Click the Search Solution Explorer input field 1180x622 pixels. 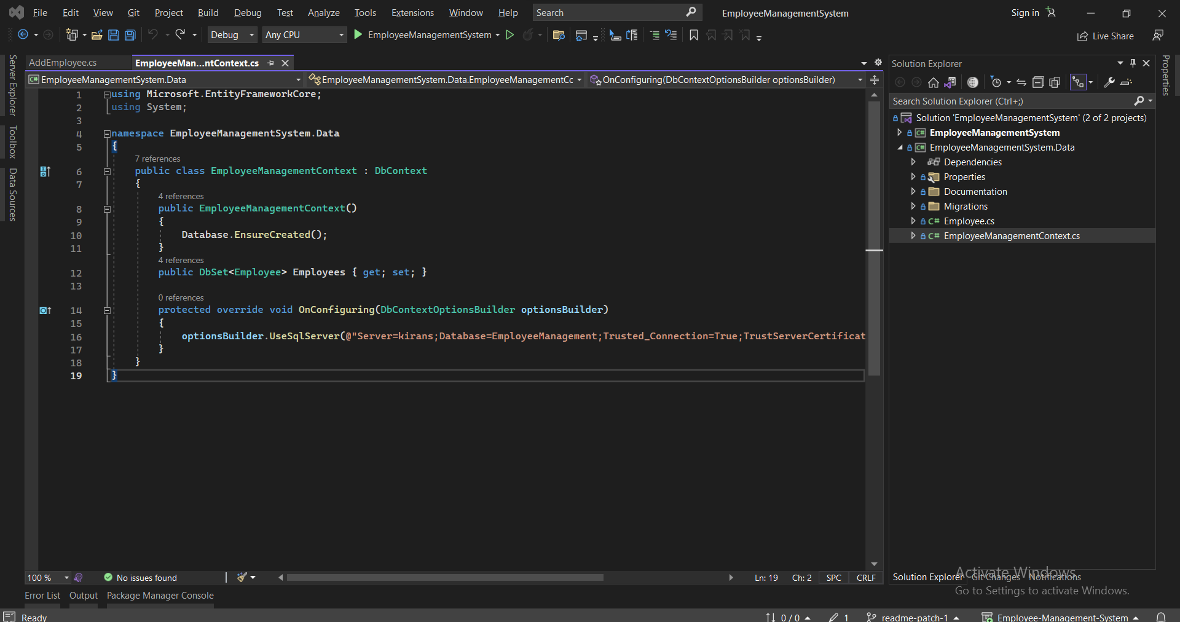(x=1011, y=101)
